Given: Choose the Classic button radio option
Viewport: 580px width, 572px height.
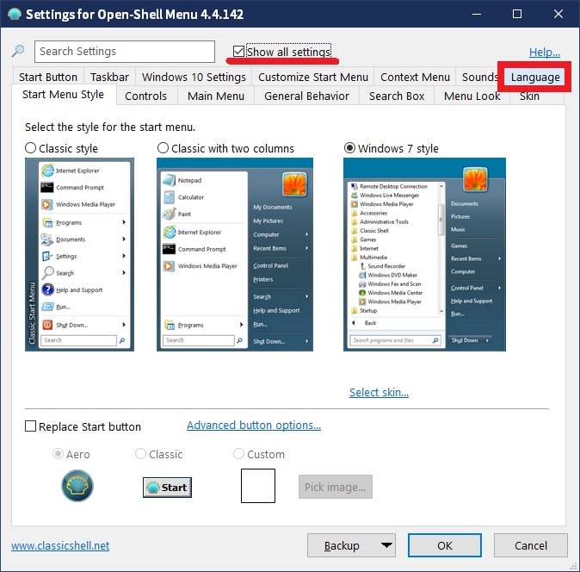Looking at the screenshot, I should [140, 453].
